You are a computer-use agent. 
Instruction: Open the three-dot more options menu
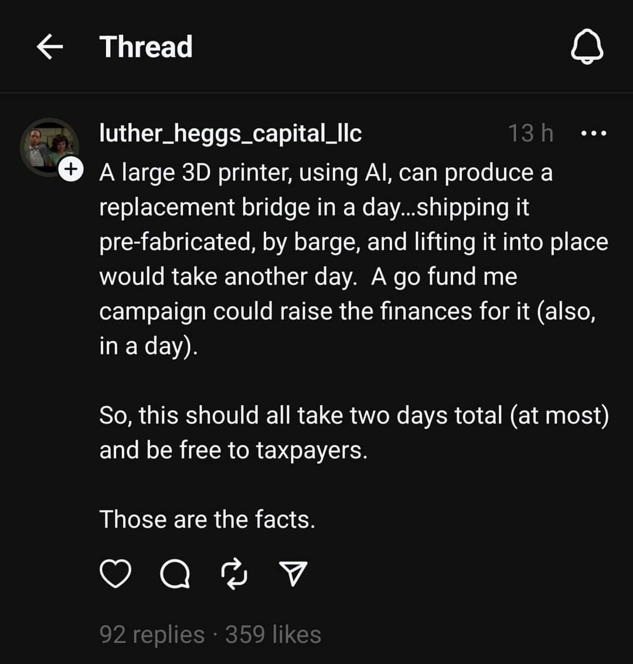click(594, 134)
